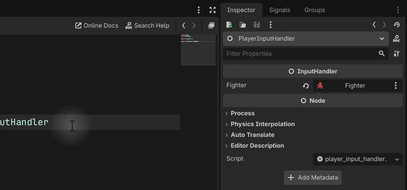The image size is (407, 190).
Task: Open Inspector property tools menu
Action: tap(396, 54)
